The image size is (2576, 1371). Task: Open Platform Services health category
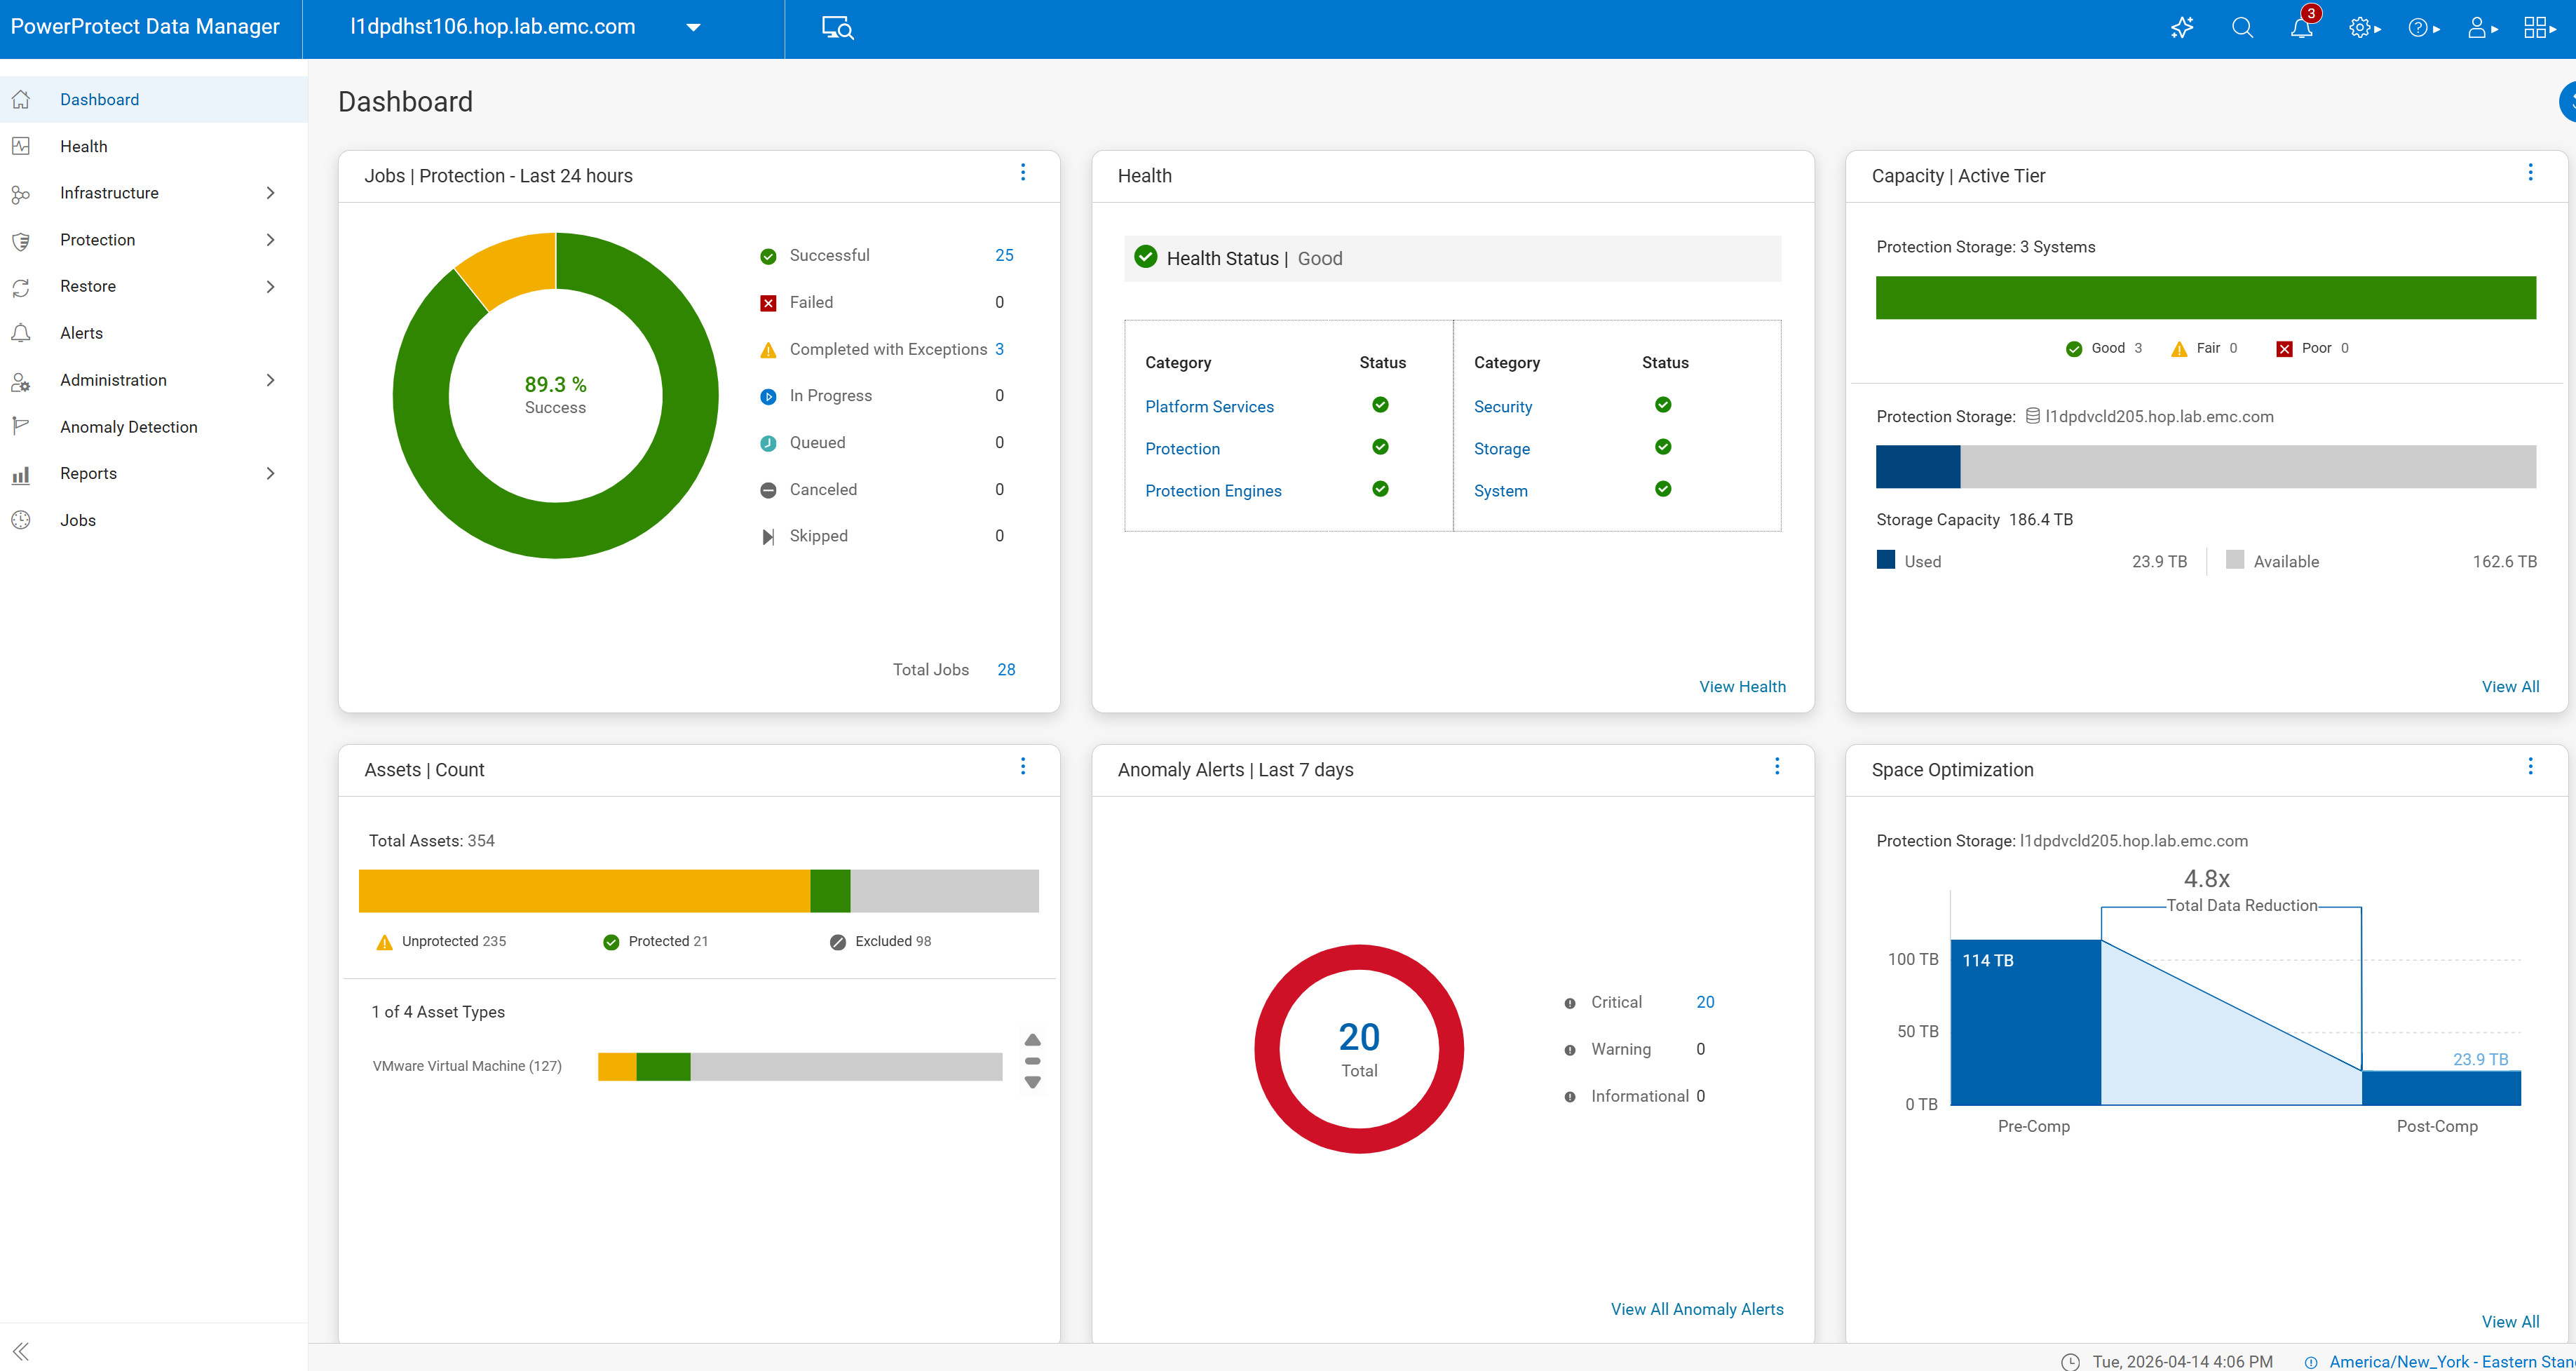tap(1209, 407)
